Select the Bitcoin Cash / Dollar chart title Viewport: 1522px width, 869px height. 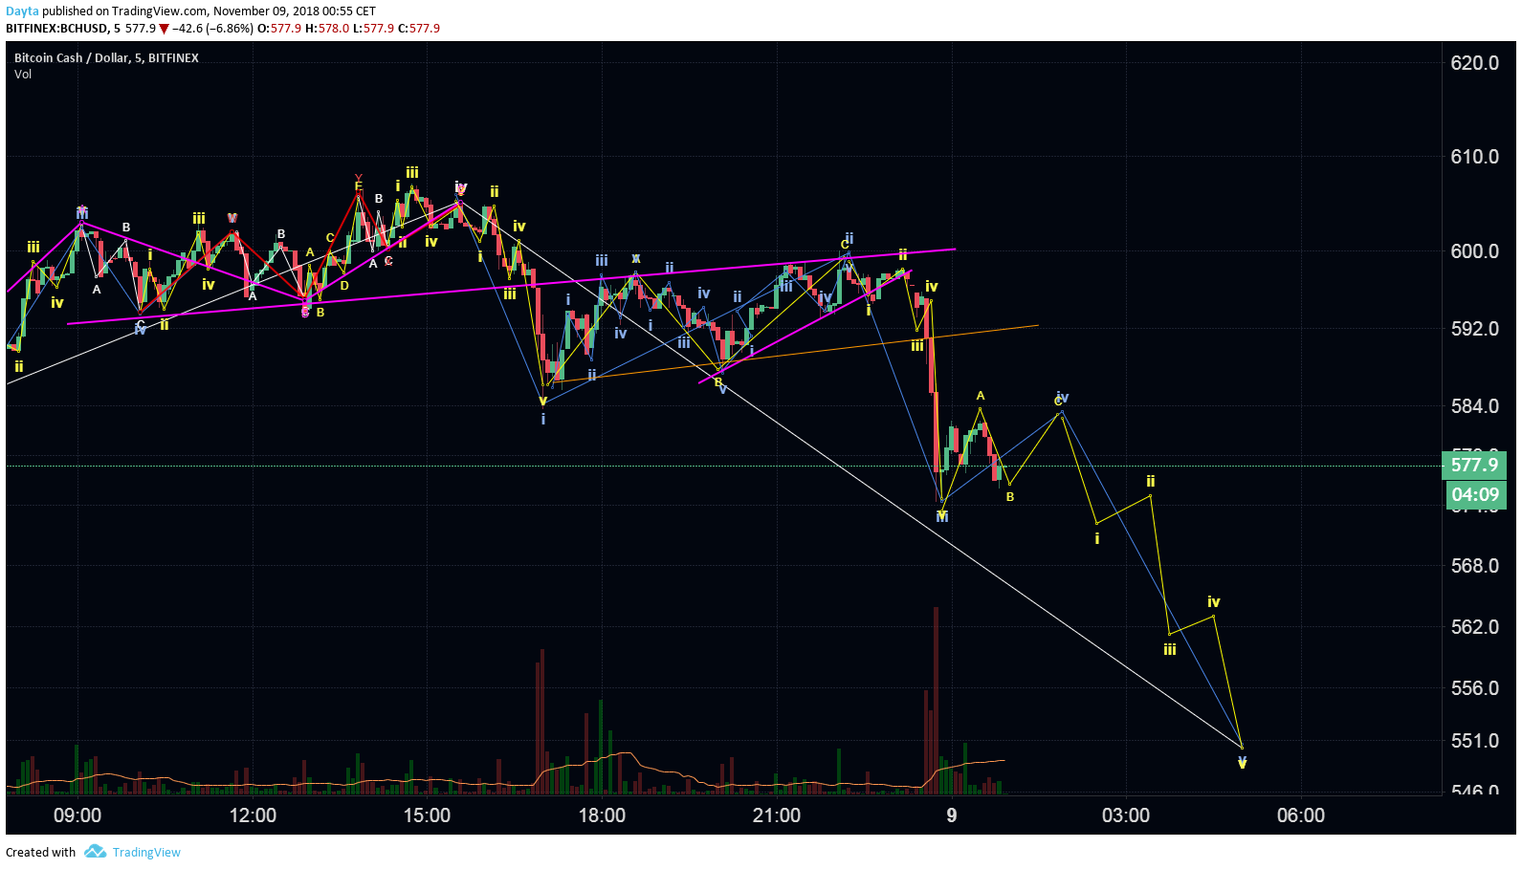[106, 58]
